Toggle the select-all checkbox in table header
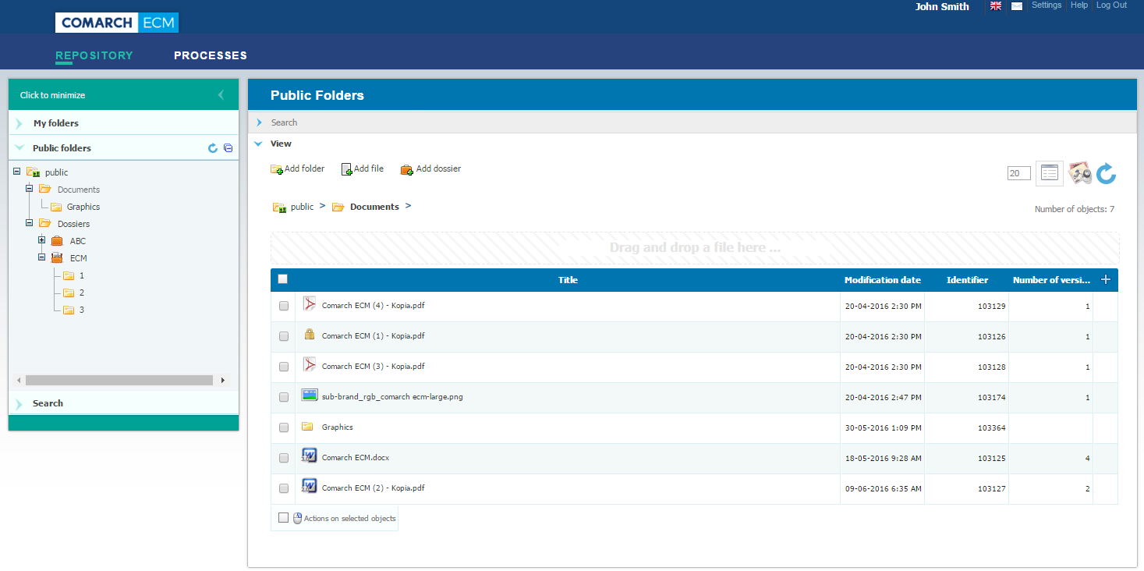Screen dimensions: 1144x571 [282, 279]
